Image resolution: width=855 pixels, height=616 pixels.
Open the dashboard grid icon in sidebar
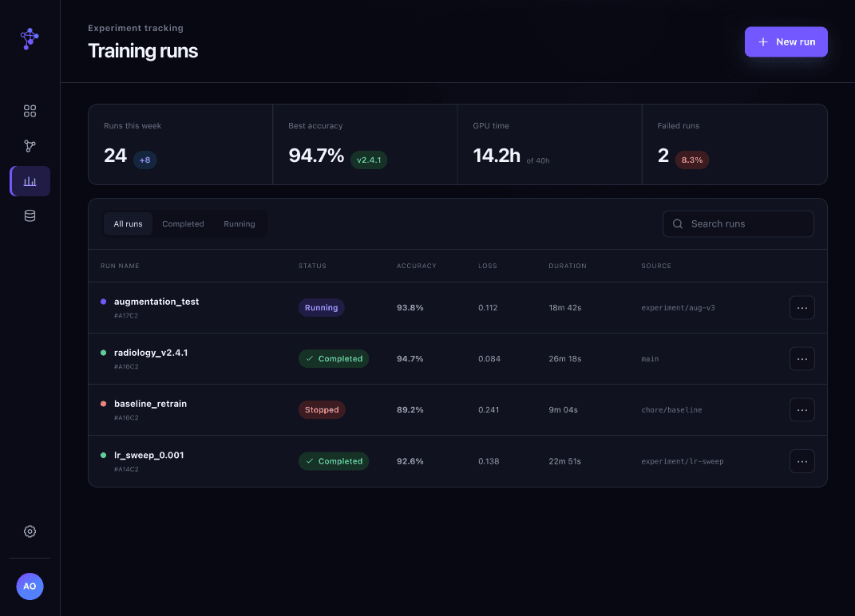[x=30, y=111]
